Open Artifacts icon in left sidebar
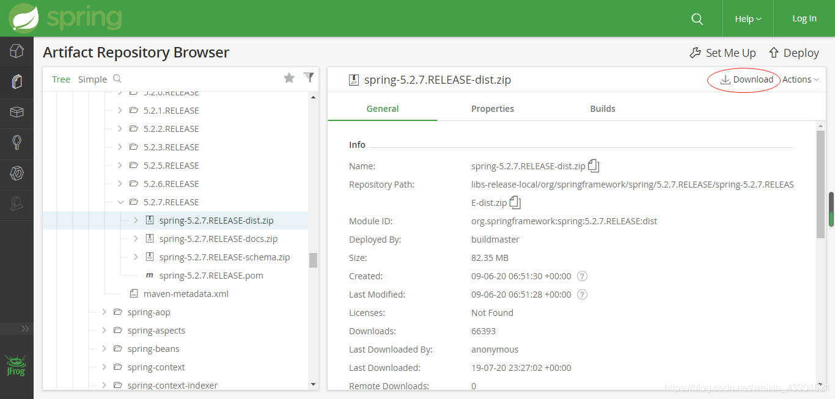The image size is (835, 399). coord(17,82)
